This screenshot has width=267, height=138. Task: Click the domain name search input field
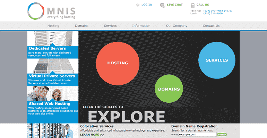(x=198, y=135)
